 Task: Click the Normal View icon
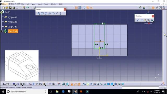point(105,84)
